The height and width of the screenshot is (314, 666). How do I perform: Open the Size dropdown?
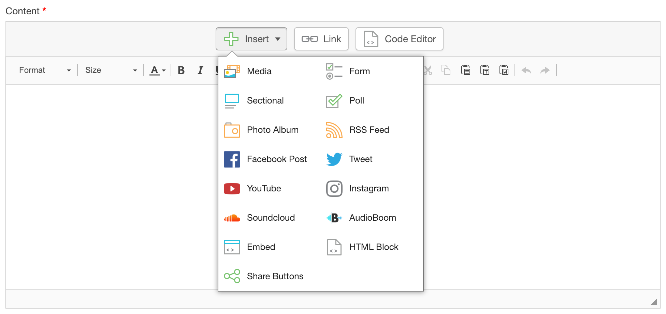pos(111,70)
